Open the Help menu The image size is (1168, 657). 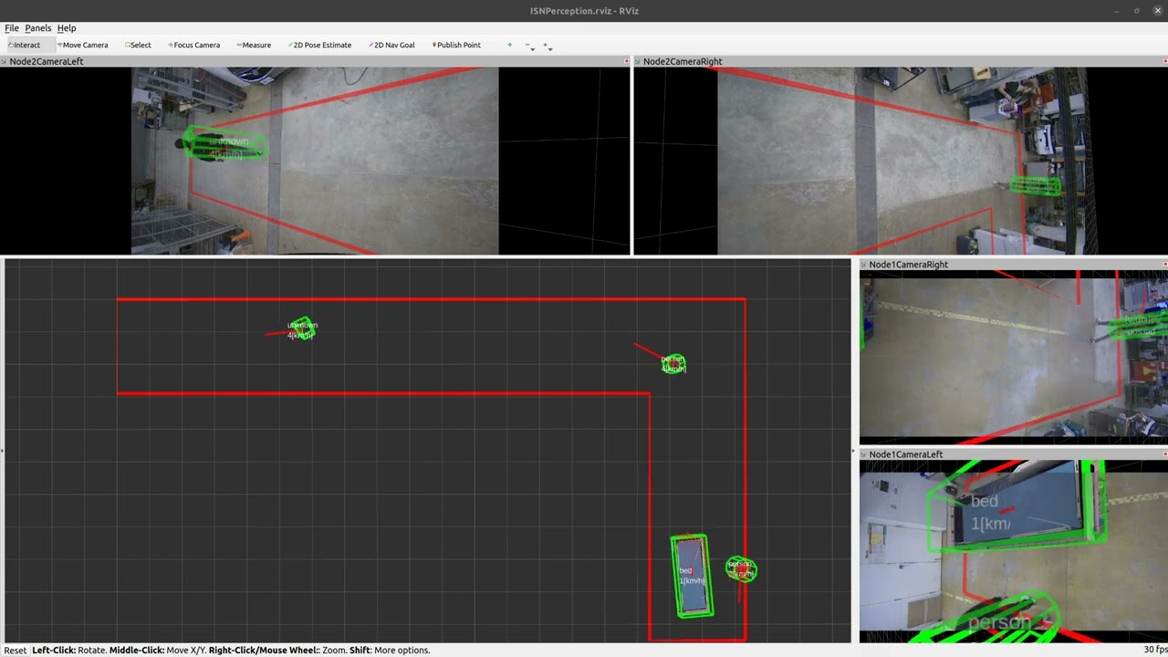tap(67, 28)
